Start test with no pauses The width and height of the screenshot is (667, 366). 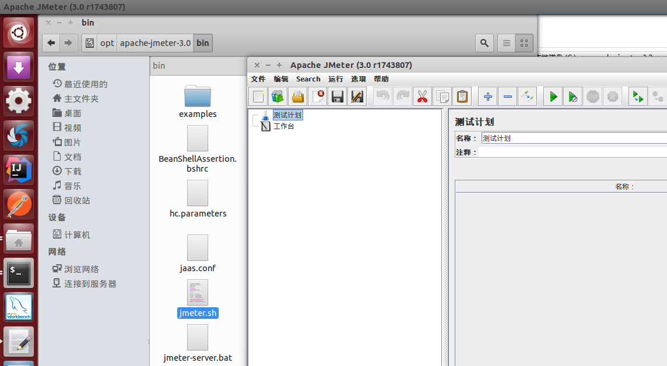[573, 97]
